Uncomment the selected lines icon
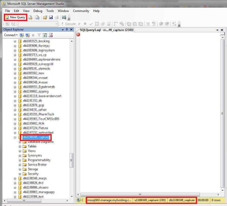The image size is (227, 206). click(154, 24)
